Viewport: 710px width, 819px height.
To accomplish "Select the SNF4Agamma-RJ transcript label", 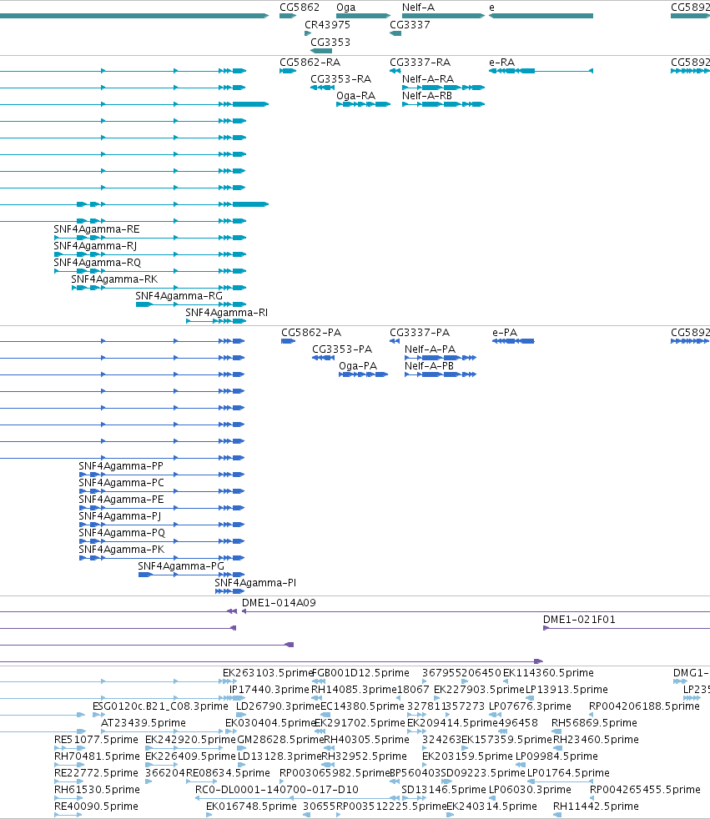I will (95, 246).
